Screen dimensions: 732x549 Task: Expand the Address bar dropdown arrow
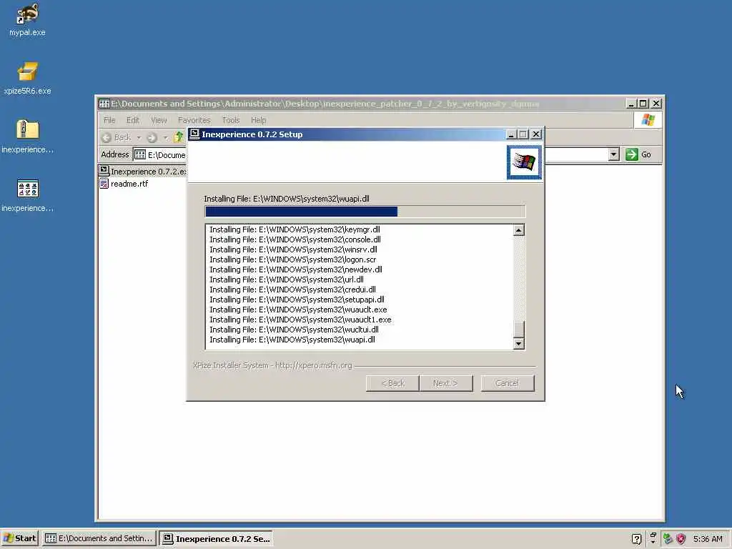pyautogui.click(x=613, y=154)
